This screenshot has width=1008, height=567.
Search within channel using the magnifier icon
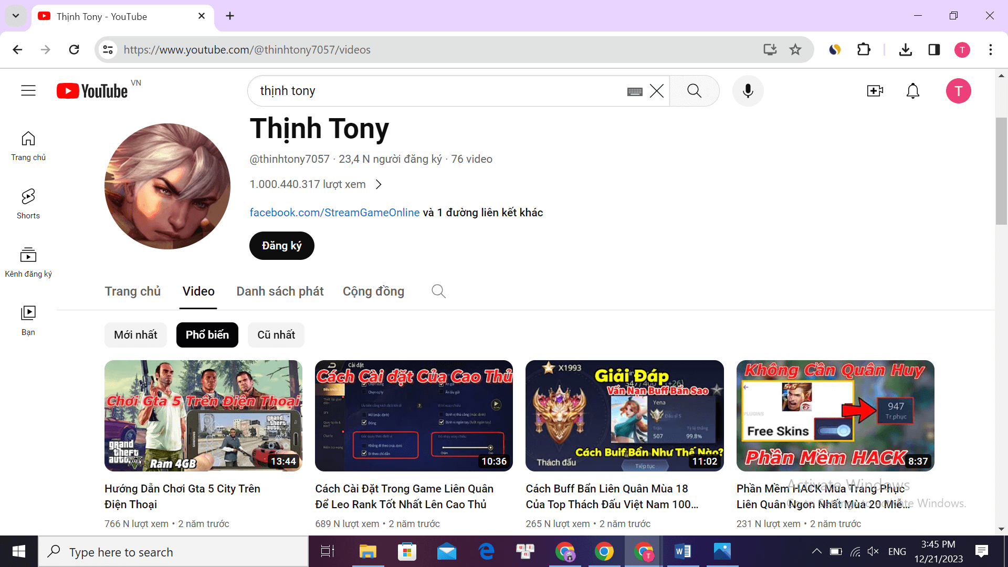coord(438,291)
